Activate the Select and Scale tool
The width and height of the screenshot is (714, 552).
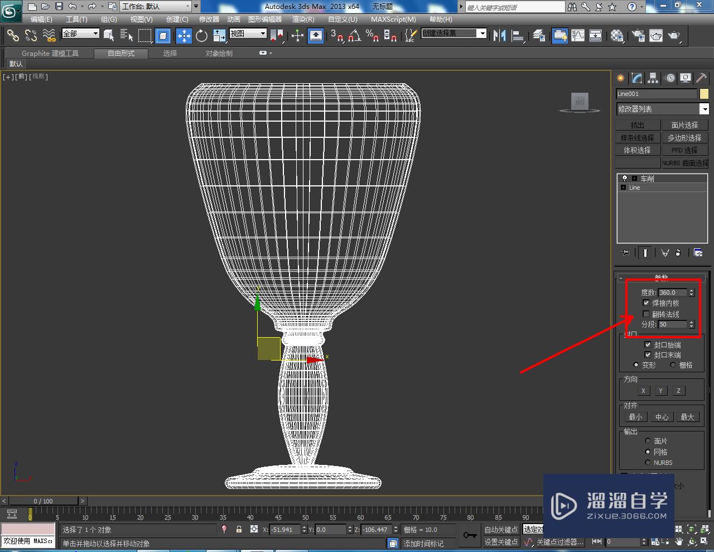click(x=219, y=36)
